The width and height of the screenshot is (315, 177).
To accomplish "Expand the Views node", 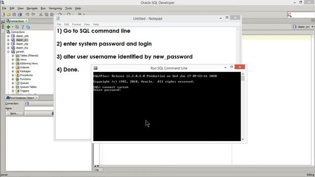I will (x=13, y=59).
